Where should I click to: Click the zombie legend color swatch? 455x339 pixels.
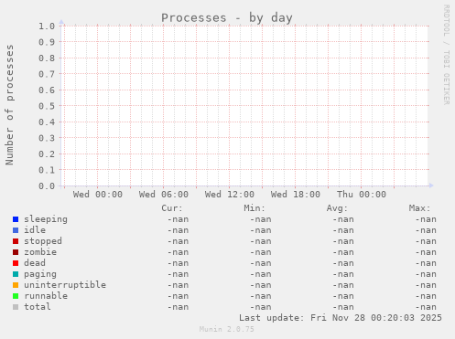pos(16,252)
